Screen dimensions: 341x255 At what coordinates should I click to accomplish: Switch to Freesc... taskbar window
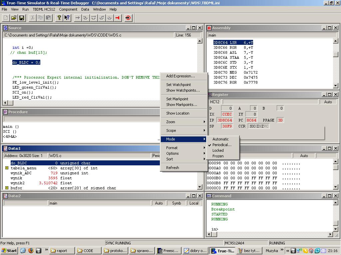(169, 251)
